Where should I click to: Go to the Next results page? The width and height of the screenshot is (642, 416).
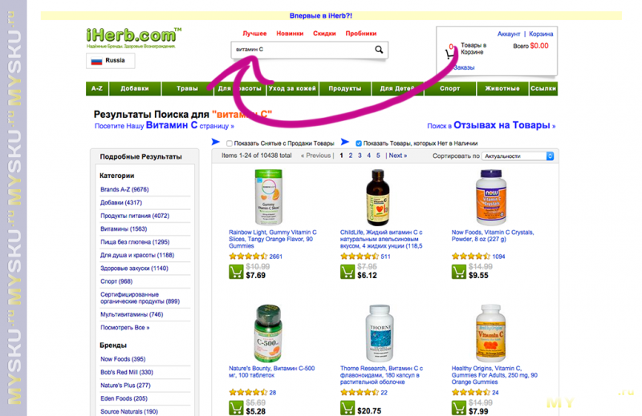pyautogui.click(x=397, y=155)
